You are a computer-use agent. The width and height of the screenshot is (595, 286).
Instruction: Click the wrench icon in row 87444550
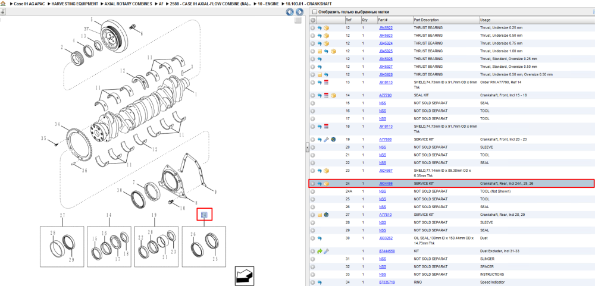tap(326, 251)
